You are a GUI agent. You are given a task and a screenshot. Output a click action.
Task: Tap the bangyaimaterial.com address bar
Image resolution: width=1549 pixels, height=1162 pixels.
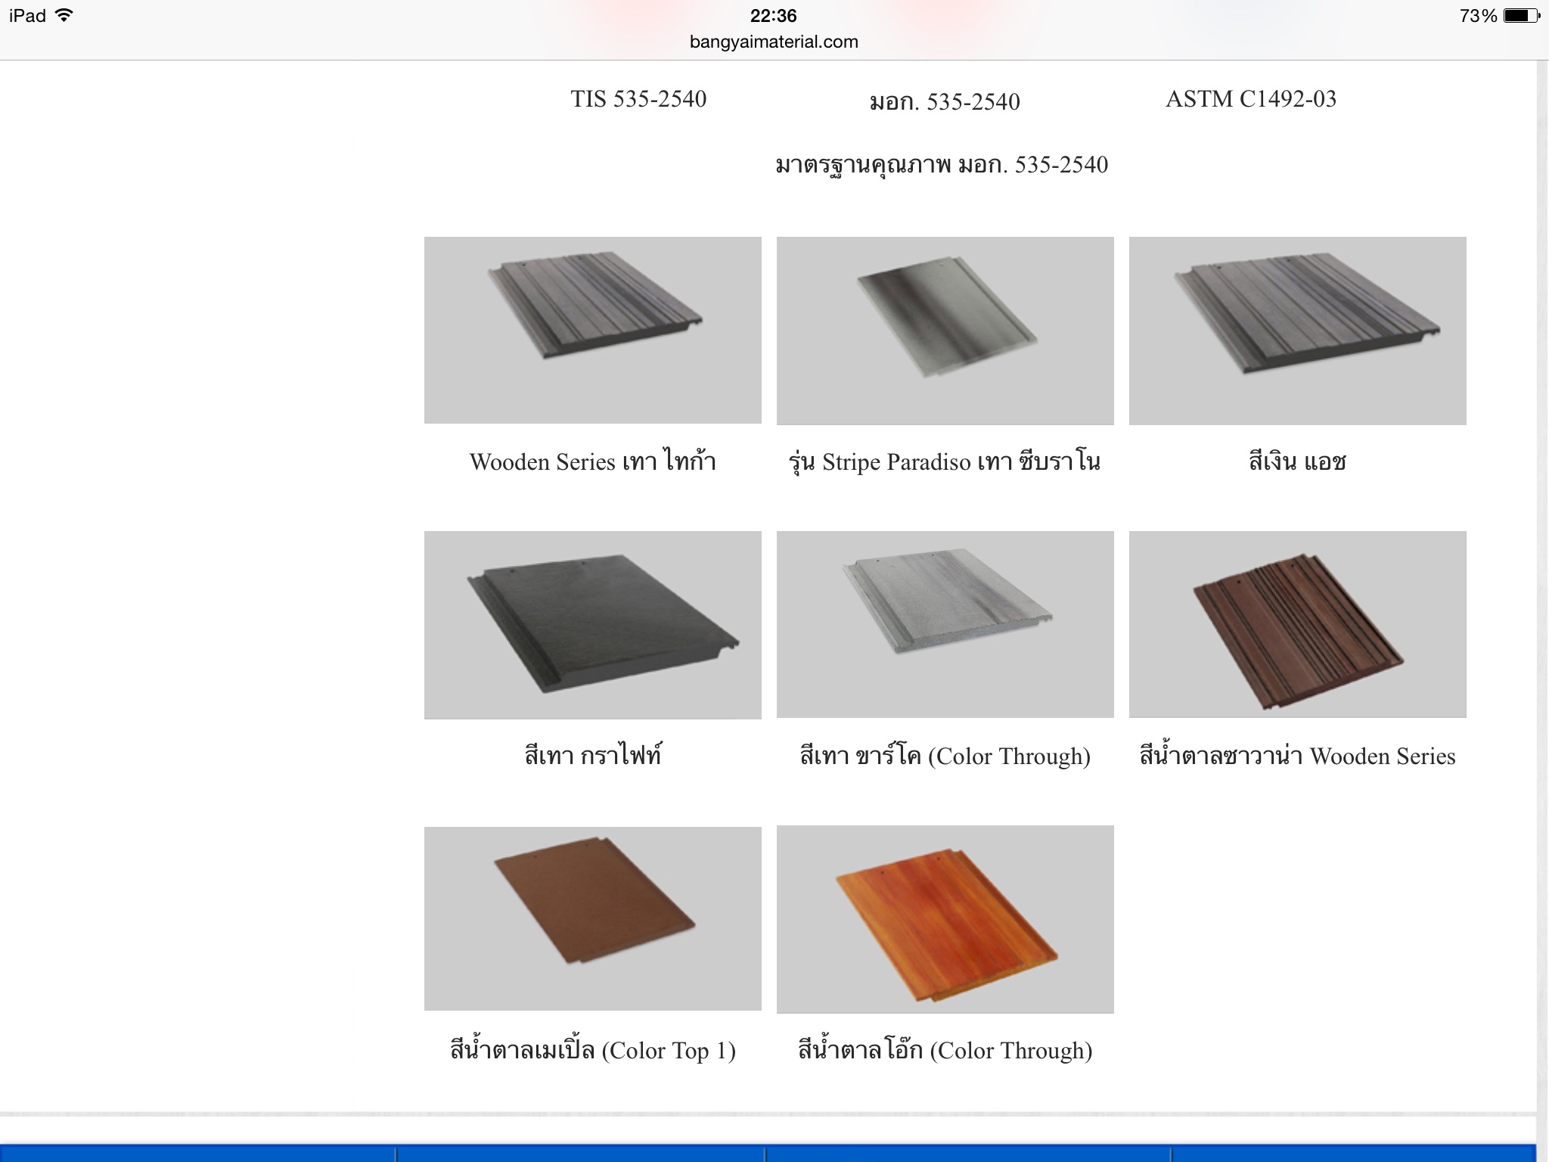coord(774,42)
